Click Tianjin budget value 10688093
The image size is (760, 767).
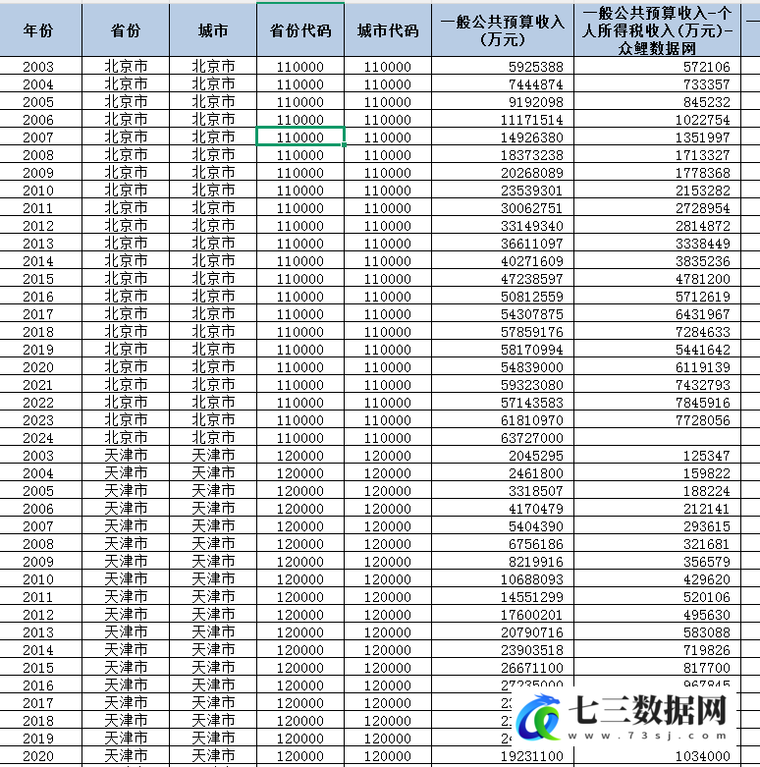(532, 579)
